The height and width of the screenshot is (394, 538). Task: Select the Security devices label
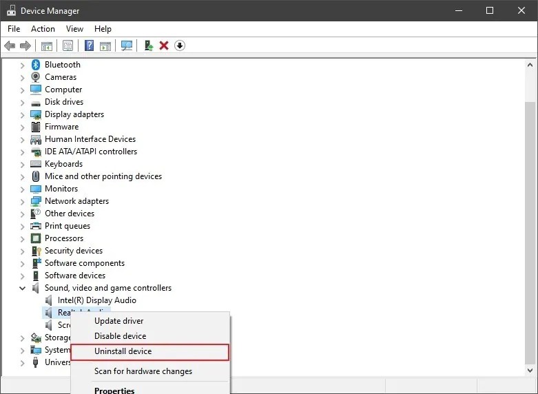tap(74, 251)
